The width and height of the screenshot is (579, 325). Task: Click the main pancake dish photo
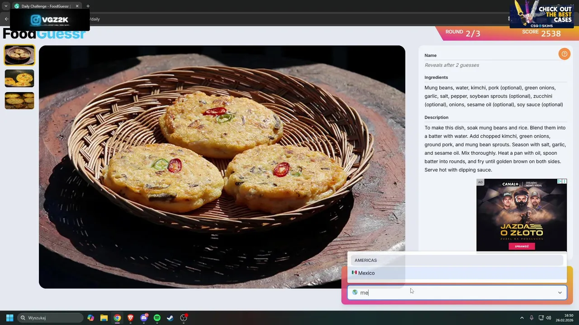point(222,167)
